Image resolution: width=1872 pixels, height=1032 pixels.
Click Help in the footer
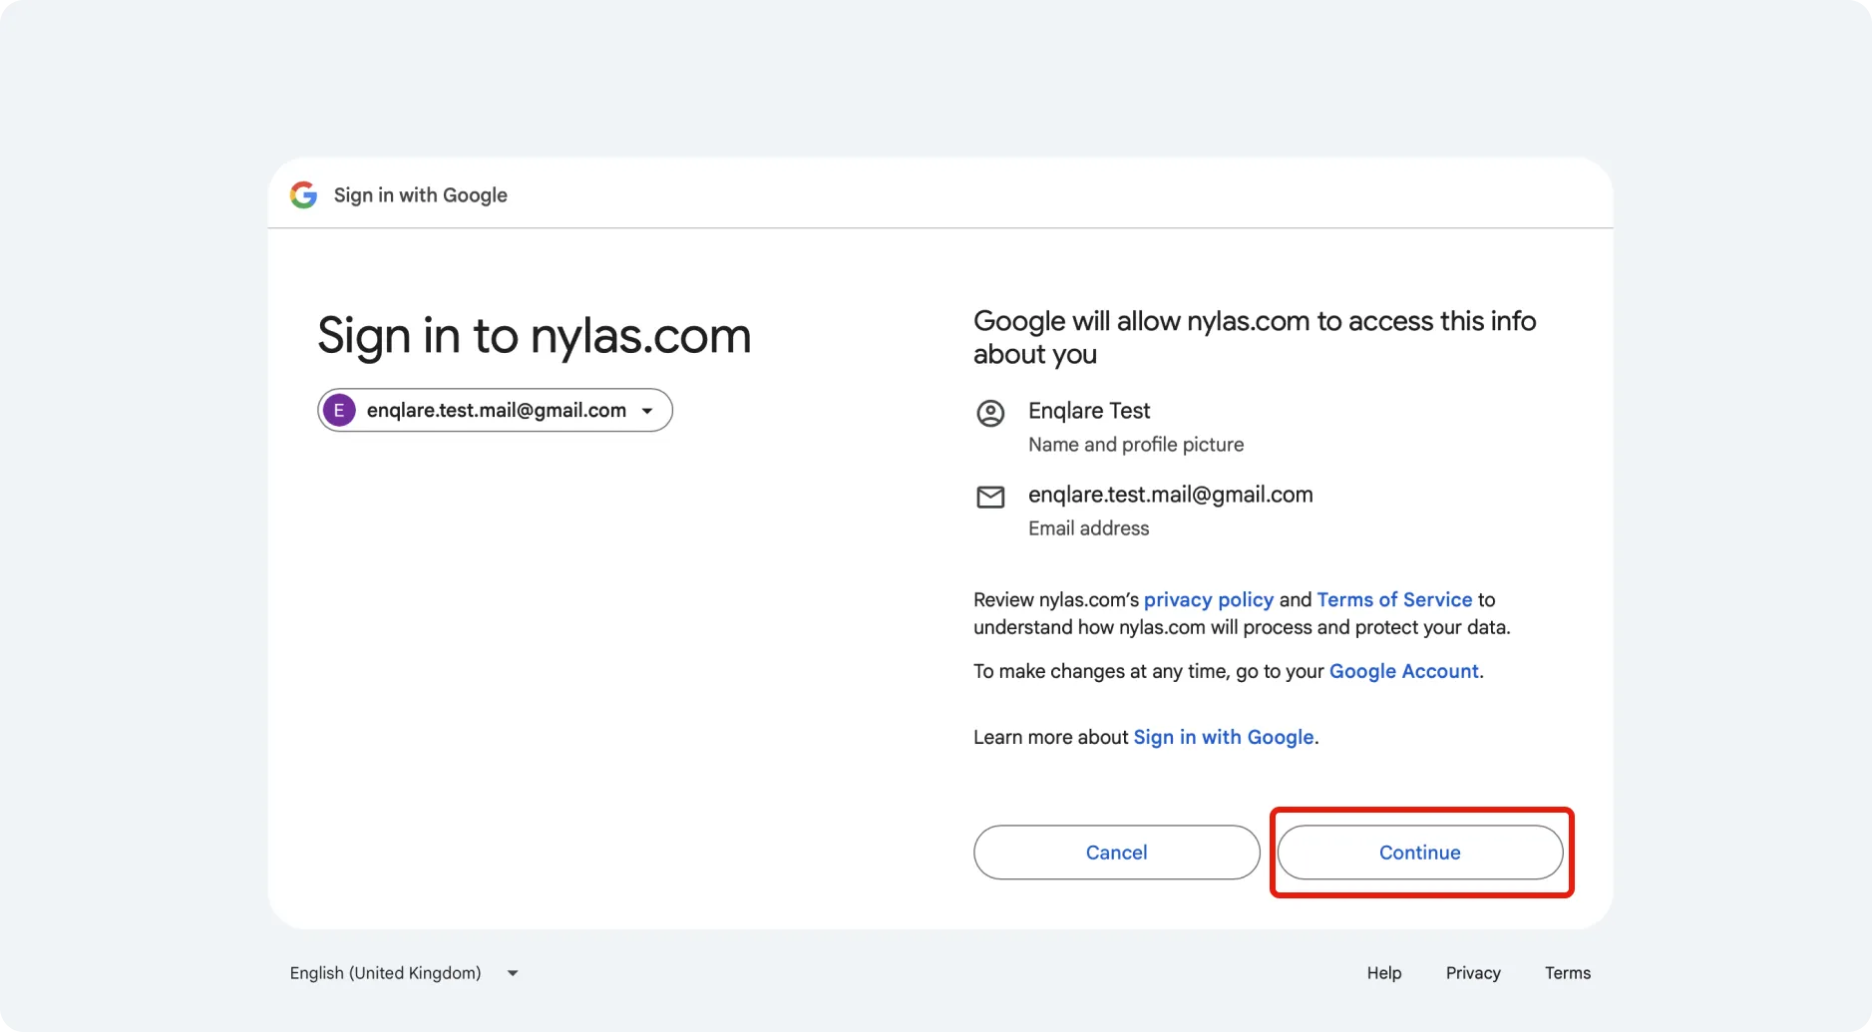click(x=1384, y=973)
